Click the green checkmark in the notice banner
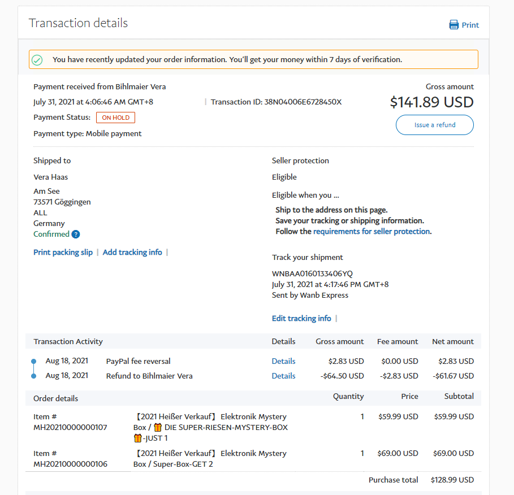The height and width of the screenshot is (495, 514). (x=37, y=59)
